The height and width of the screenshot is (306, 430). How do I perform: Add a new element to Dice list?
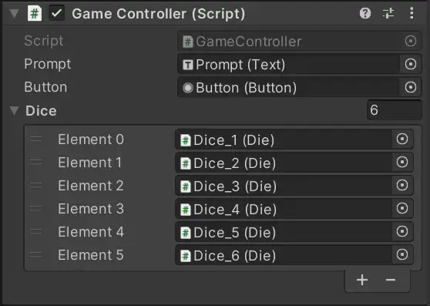click(x=362, y=280)
